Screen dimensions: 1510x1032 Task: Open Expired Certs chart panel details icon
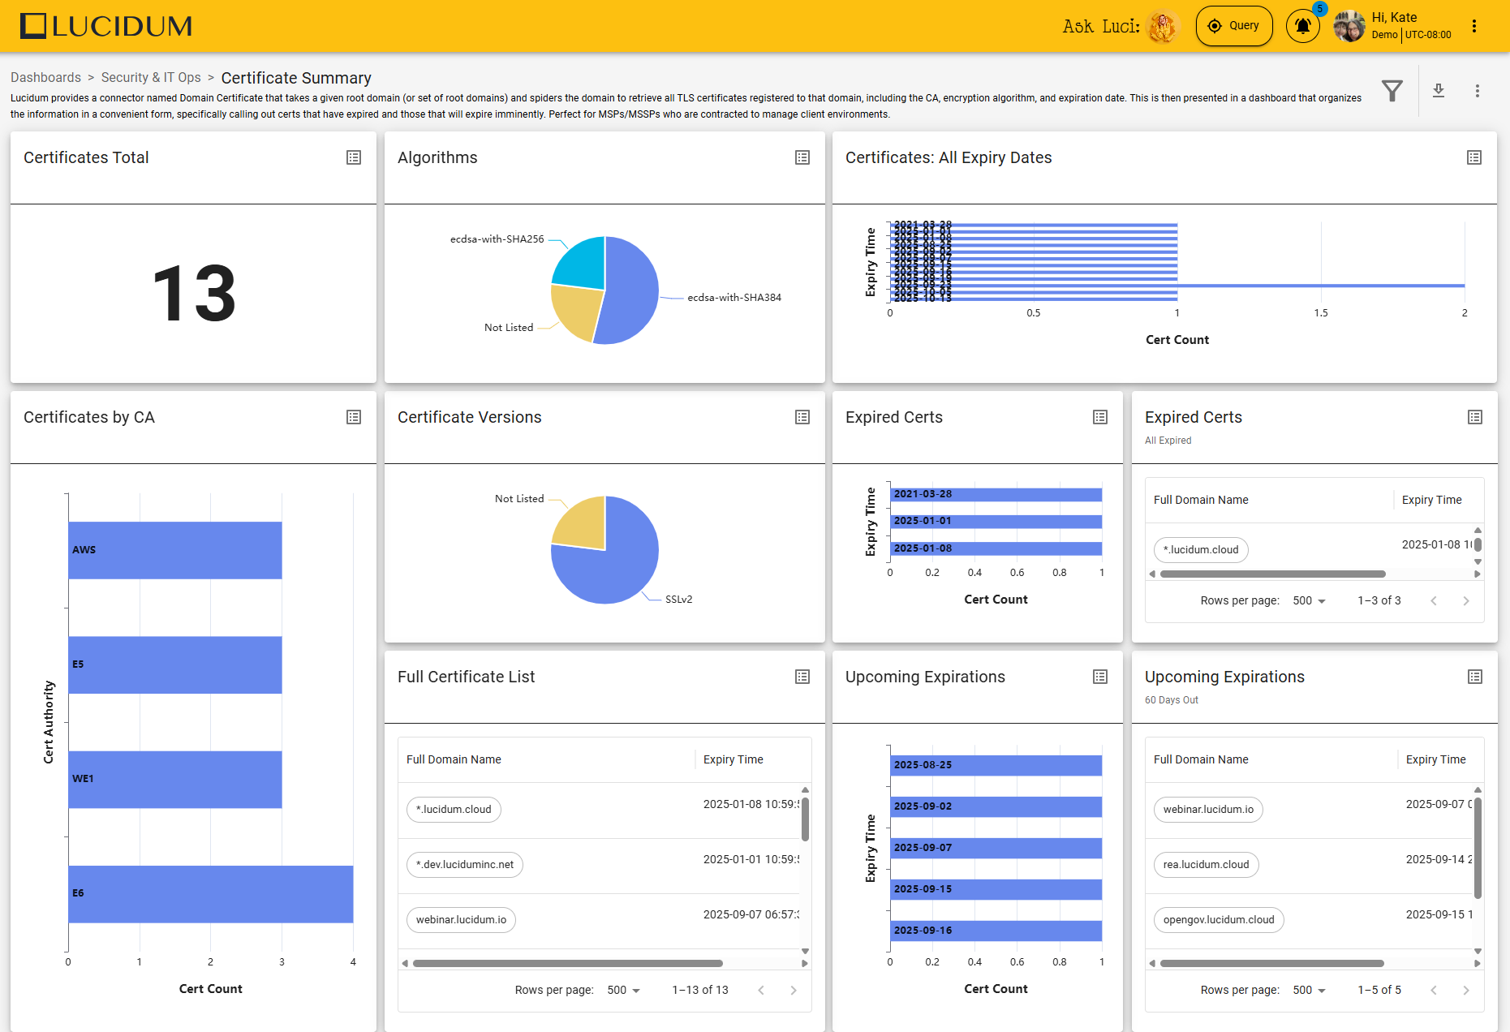1100,417
